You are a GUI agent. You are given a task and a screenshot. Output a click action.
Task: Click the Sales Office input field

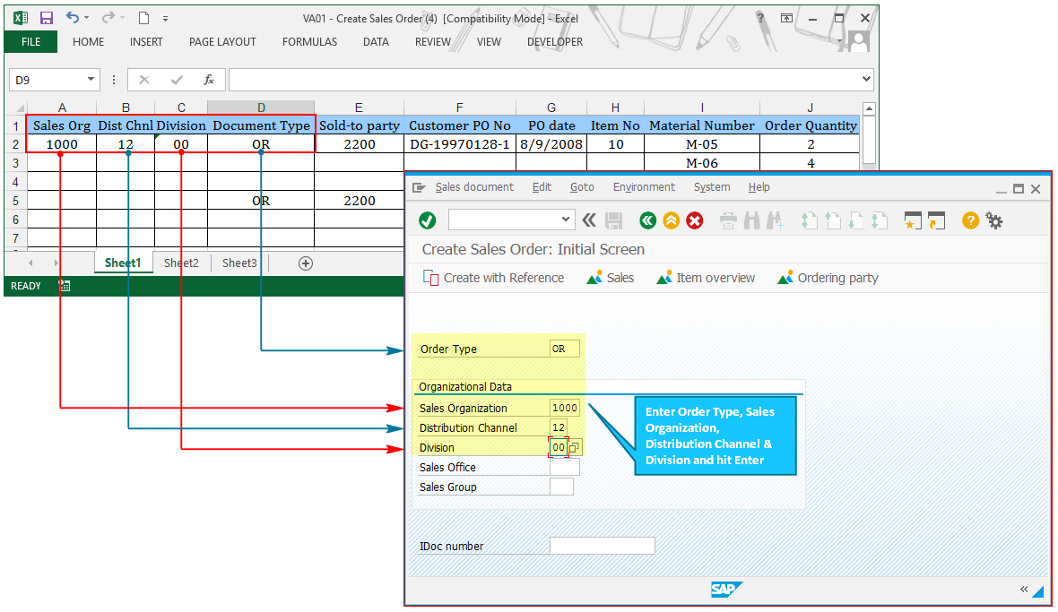point(564,467)
